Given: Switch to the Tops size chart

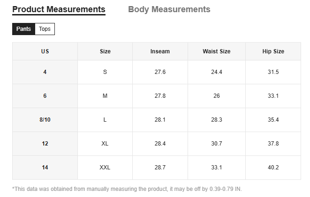Looking at the screenshot, I should (x=45, y=29).
